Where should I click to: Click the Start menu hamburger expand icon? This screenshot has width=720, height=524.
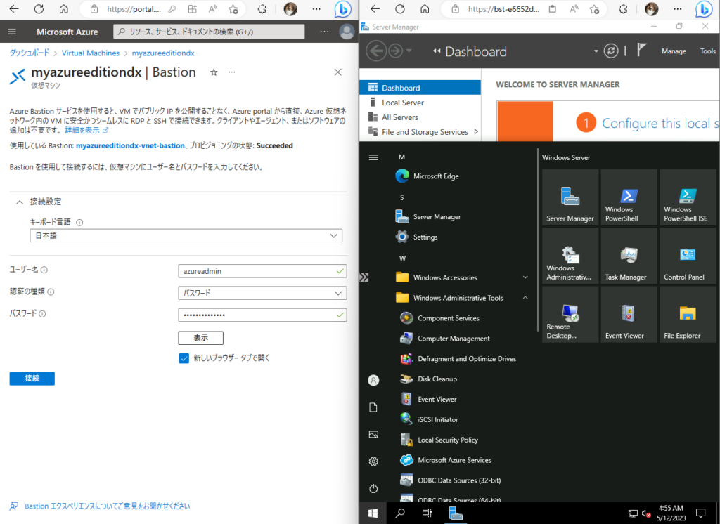click(373, 157)
